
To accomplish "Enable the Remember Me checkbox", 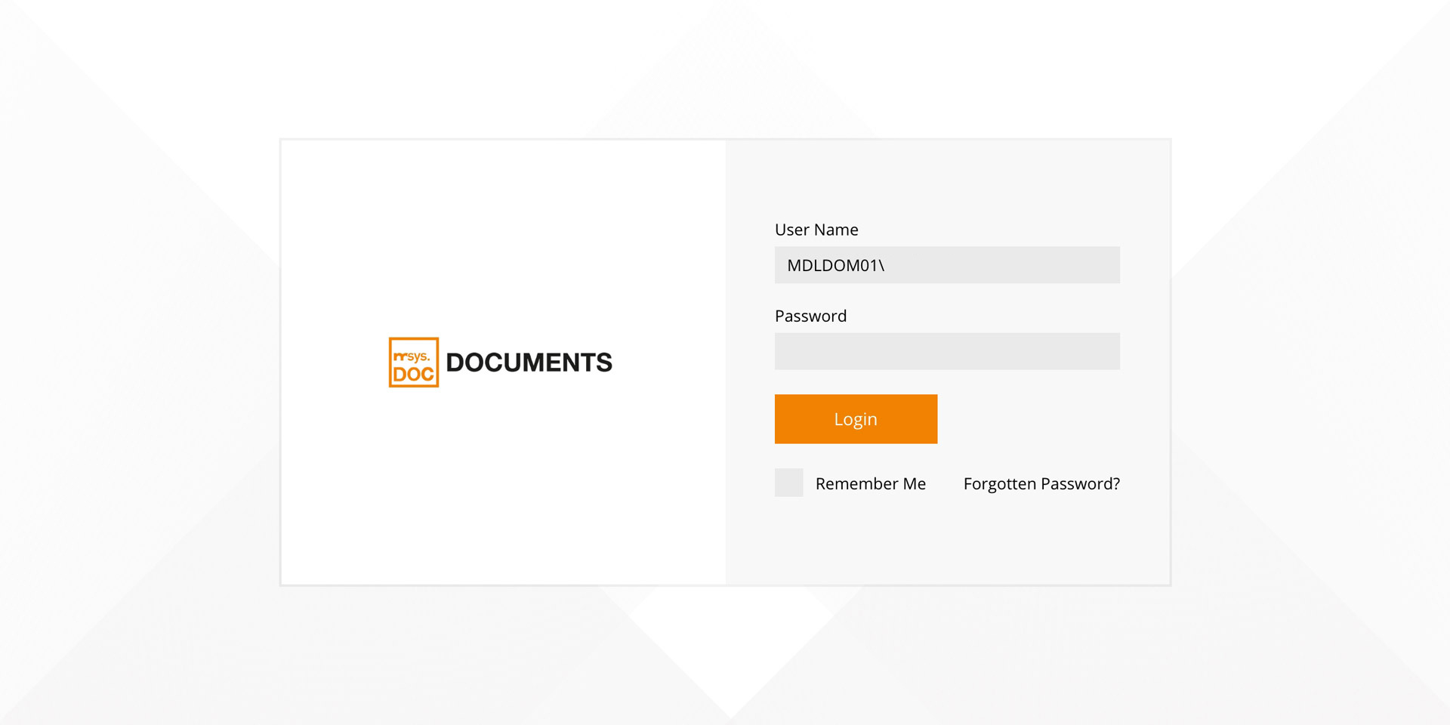I will 788,483.
